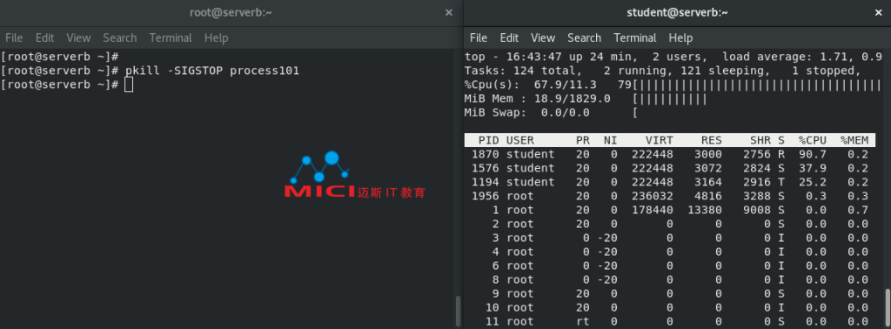Screen dimensions: 891x329
Task: Close the root@serverb terminal window
Action: coord(448,12)
